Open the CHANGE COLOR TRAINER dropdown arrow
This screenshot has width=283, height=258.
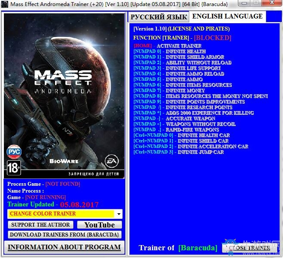[x=119, y=214]
